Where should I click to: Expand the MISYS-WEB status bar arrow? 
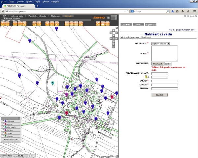(x=34, y=156)
